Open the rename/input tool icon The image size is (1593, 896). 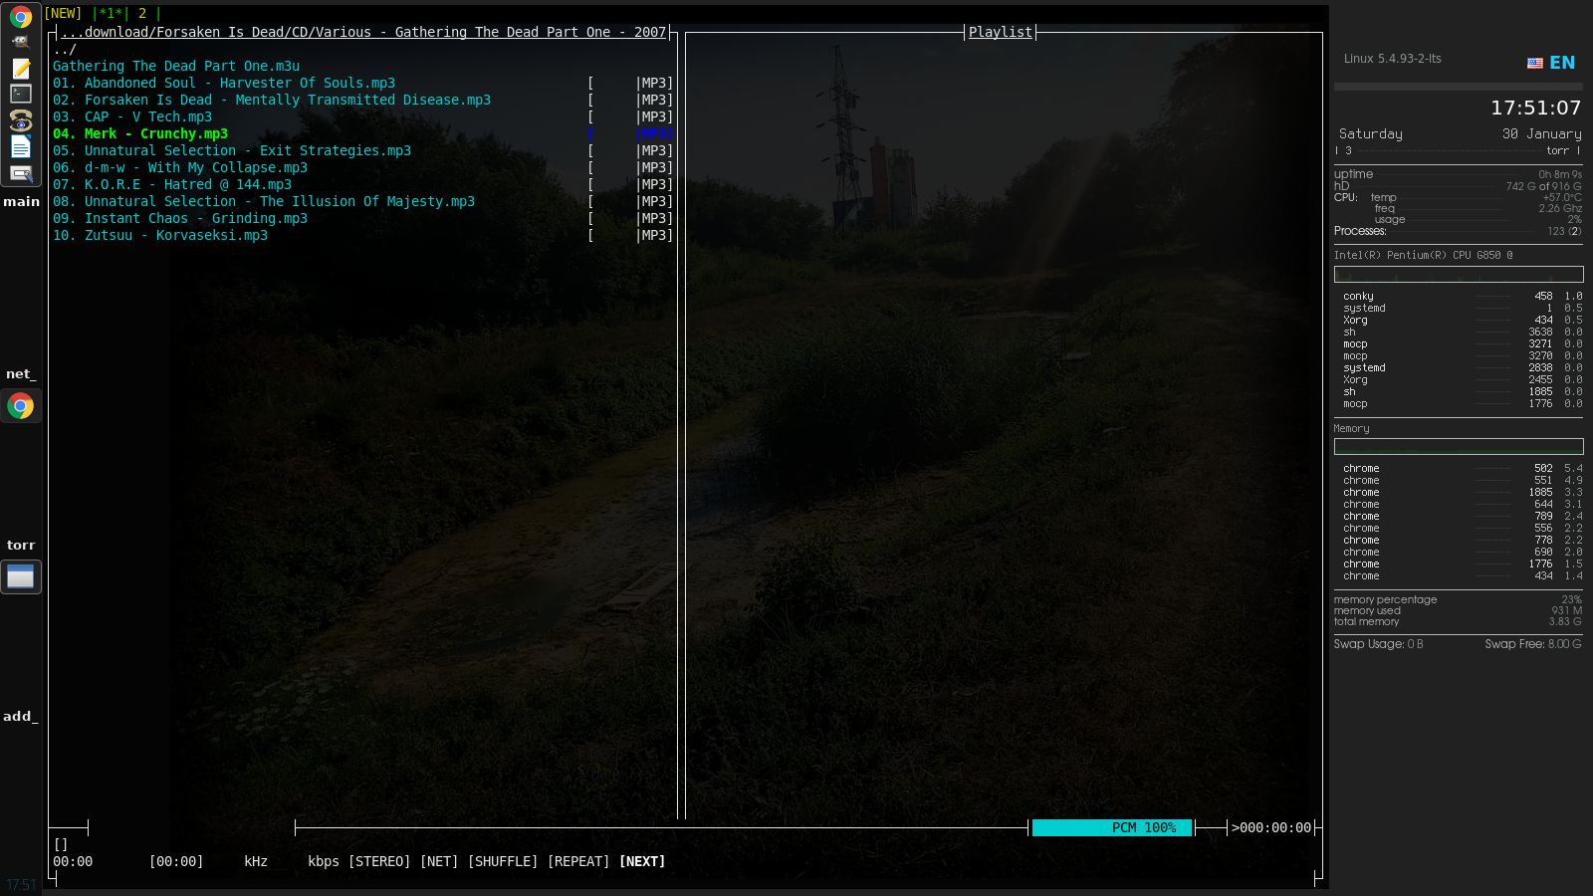[x=21, y=173]
